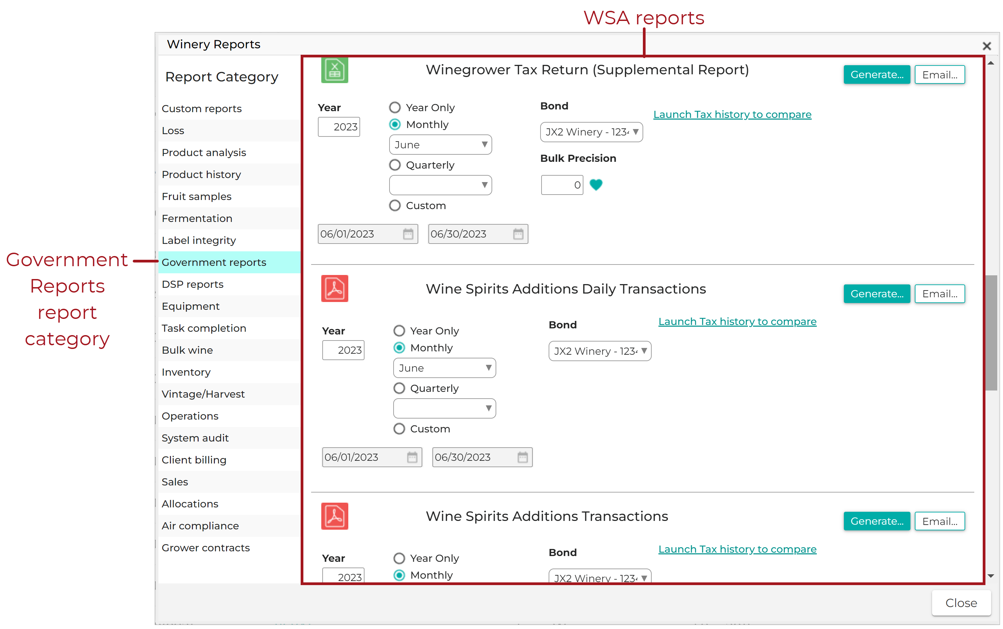Open empty quarter dropdown in Daily Transactions
1003x629 pixels.
click(444, 408)
